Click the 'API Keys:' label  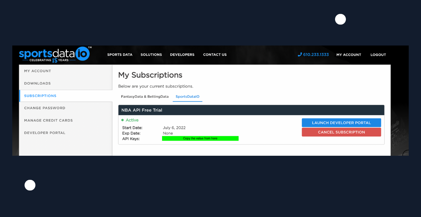[131, 139]
